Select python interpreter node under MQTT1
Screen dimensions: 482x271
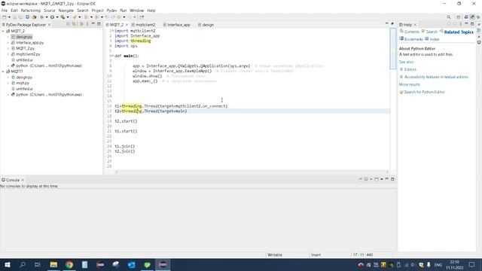49,95
